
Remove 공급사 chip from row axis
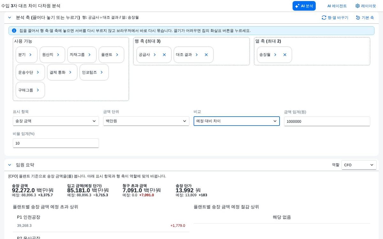pos(164,54)
